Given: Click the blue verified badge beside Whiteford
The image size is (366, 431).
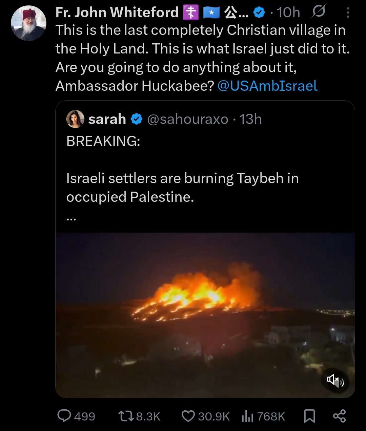Looking at the screenshot, I should (x=259, y=13).
